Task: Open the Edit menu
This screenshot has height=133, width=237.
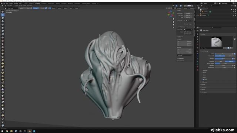Action: (7, 3)
